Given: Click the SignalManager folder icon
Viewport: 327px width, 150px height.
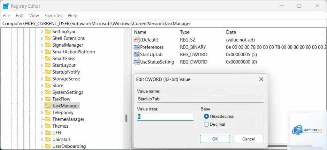Looking at the screenshot, I should coord(48,45).
